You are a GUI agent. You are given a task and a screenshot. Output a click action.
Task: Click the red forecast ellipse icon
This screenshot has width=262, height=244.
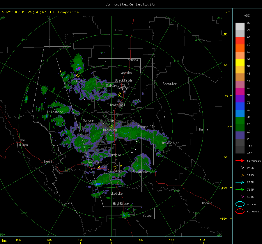[x=240, y=211]
